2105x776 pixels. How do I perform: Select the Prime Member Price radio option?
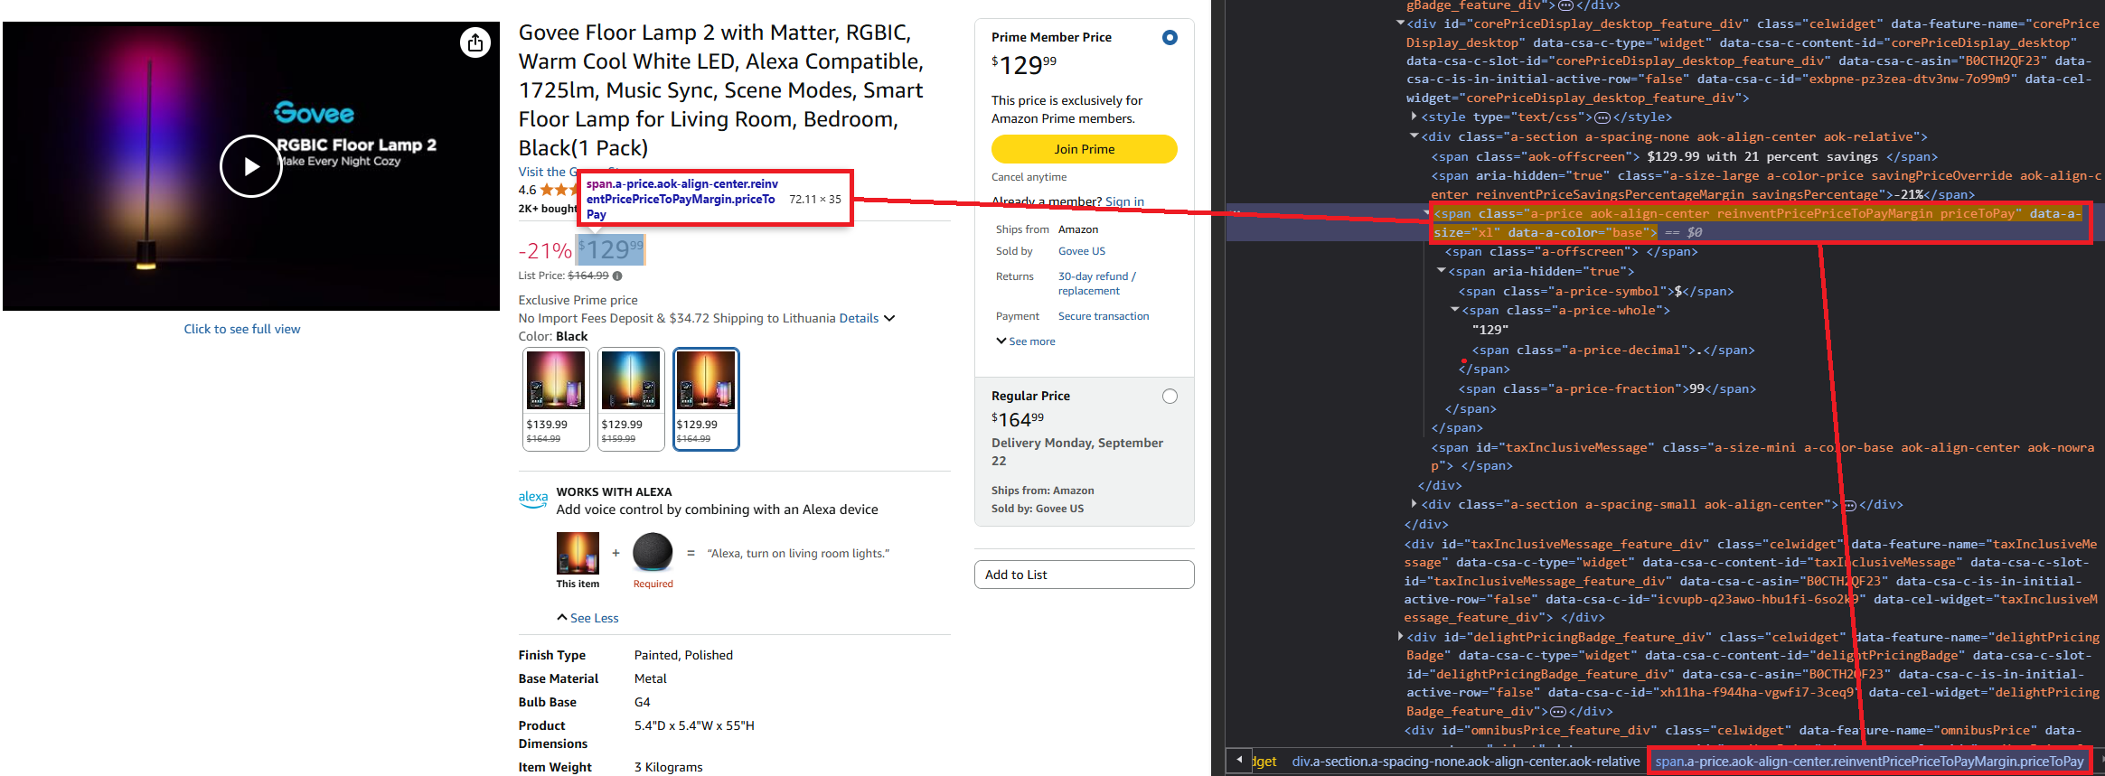[1170, 38]
